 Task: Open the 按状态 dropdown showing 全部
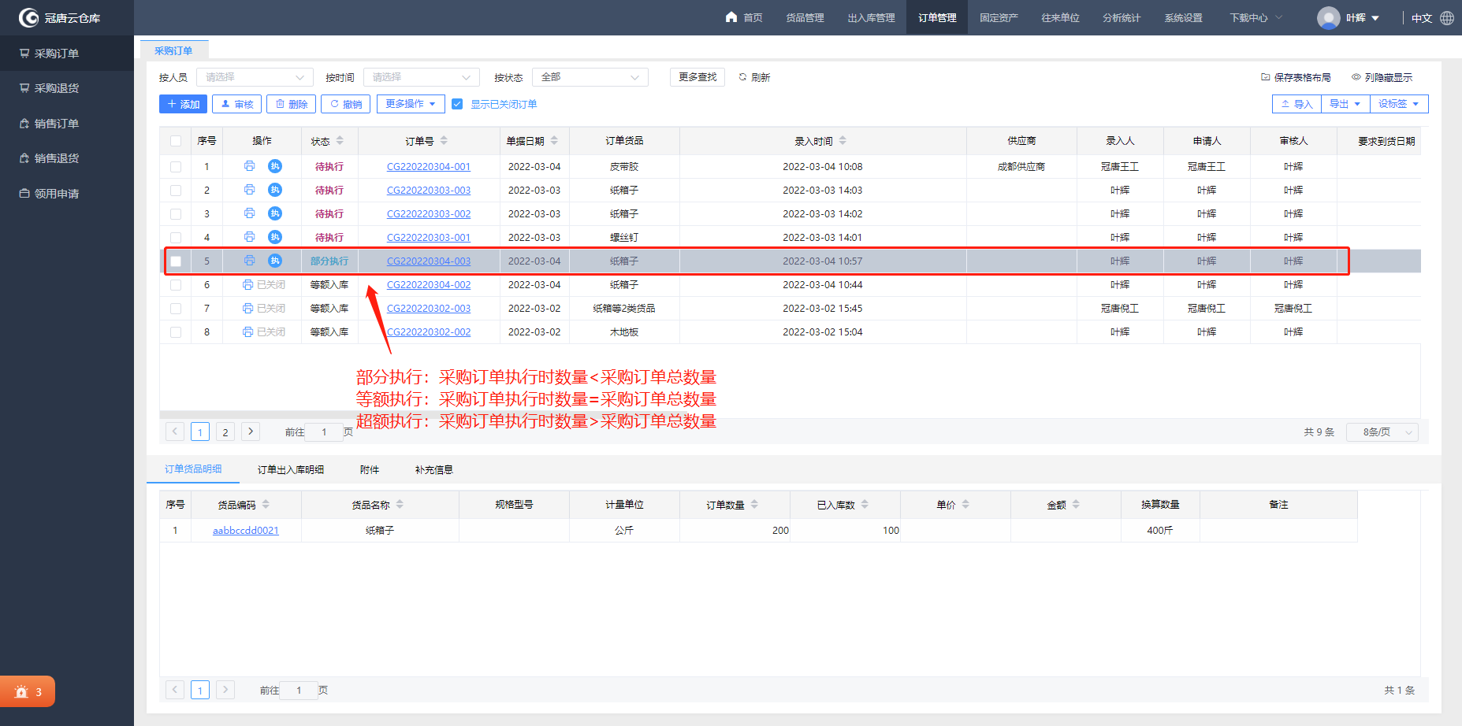pyautogui.click(x=590, y=77)
